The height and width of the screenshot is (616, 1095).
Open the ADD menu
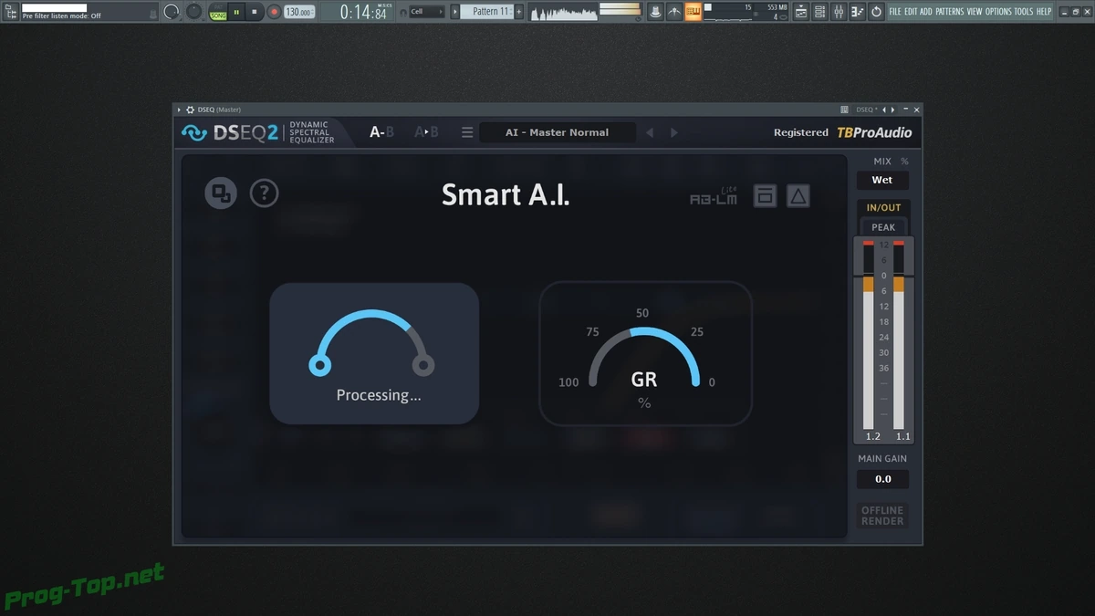click(926, 12)
